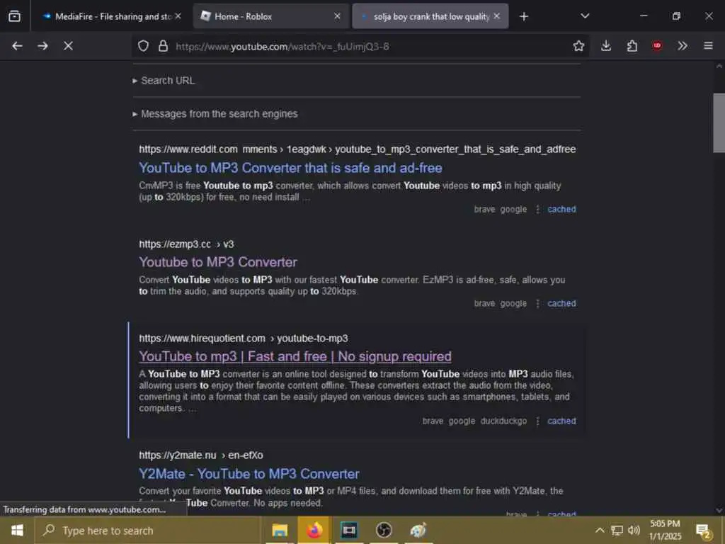Image resolution: width=725 pixels, height=544 pixels.
Task: Open more options dots for hirequotient result
Action: point(537,421)
